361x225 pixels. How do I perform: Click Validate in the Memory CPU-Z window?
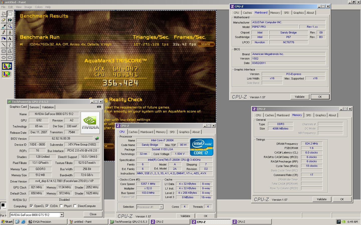tap(322, 199)
